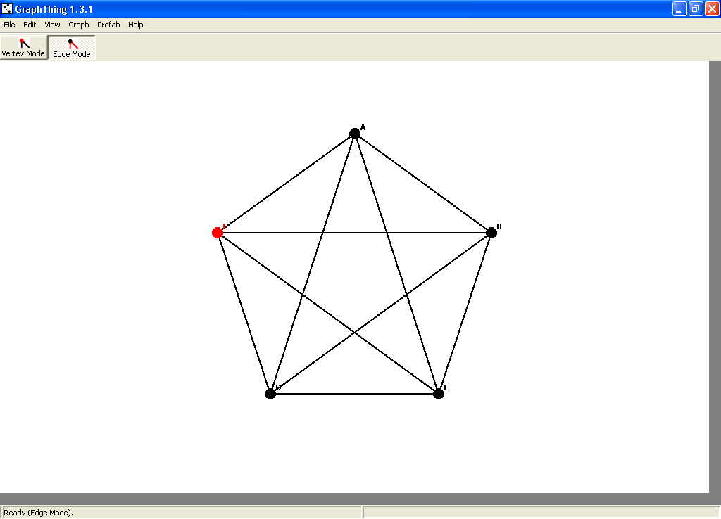Open the Edit menu
Image resolution: width=721 pixels, height=519 pixels.
coord(30,25)
